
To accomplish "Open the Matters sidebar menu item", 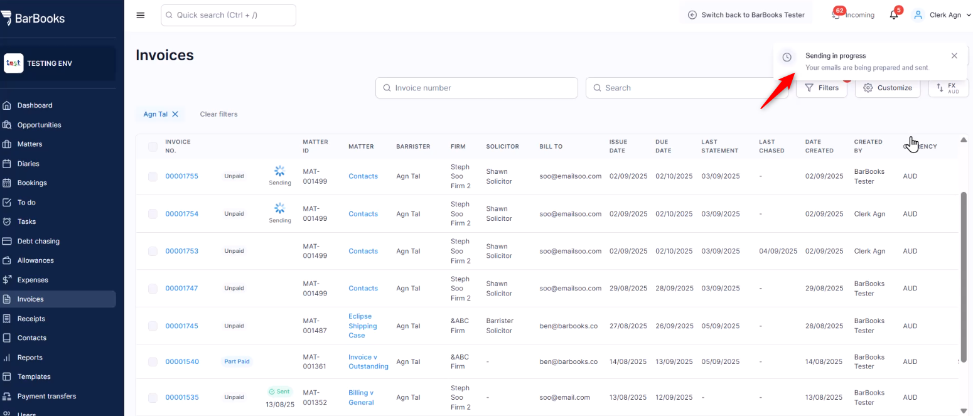I will tap(58, 144).
